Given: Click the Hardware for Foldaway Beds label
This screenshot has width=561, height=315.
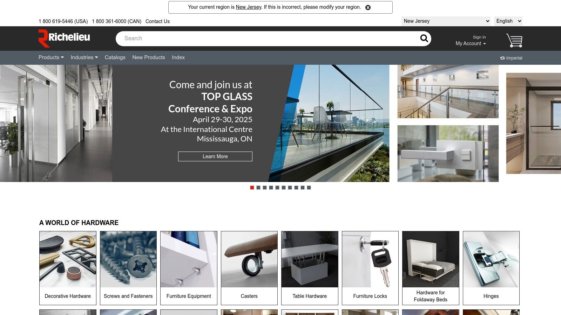Looking at the screenshot, I should pos(431,296).
